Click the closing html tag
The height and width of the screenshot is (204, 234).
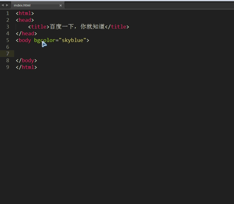point(26,67)
